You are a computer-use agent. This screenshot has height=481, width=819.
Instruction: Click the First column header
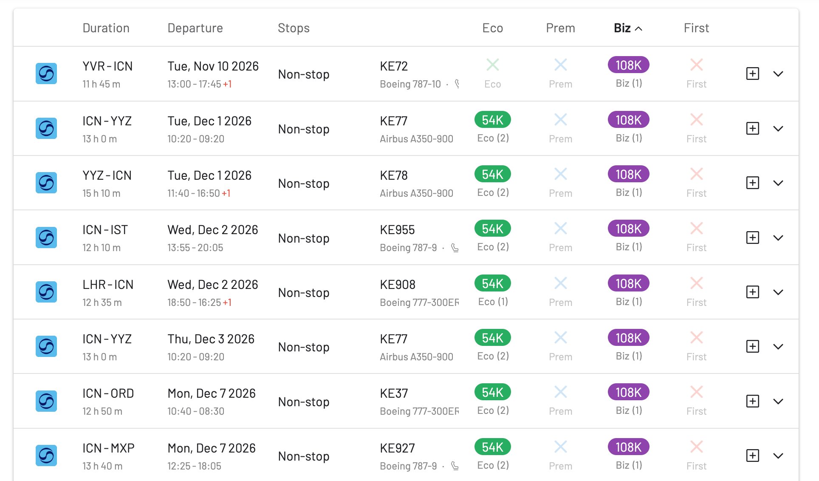[x=696, y=28]
